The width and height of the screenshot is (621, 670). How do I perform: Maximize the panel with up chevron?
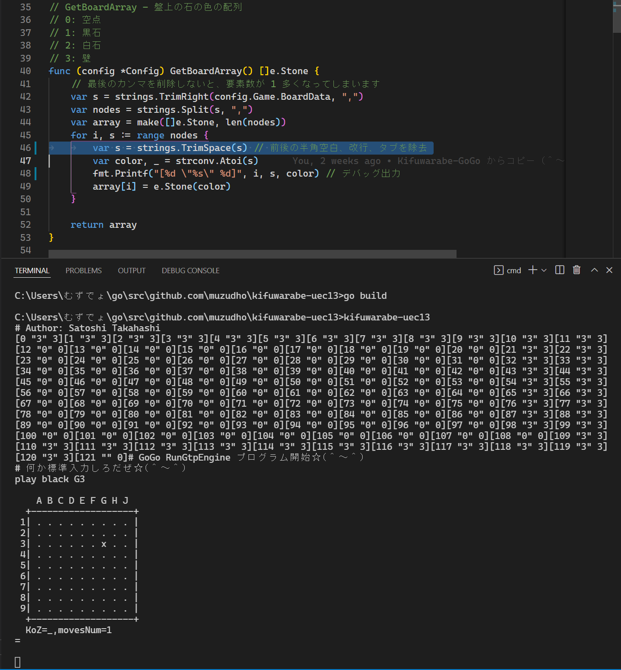tap(594, 270)
